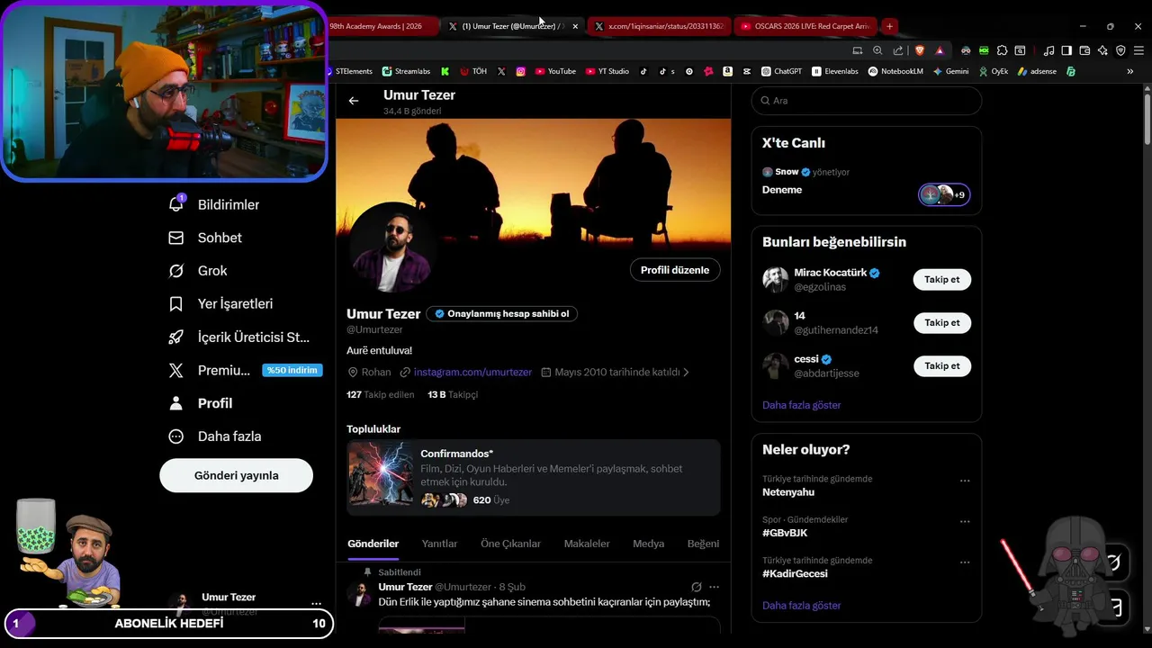
Task: Select the Medya tab
Action: [x=649, y=544]
